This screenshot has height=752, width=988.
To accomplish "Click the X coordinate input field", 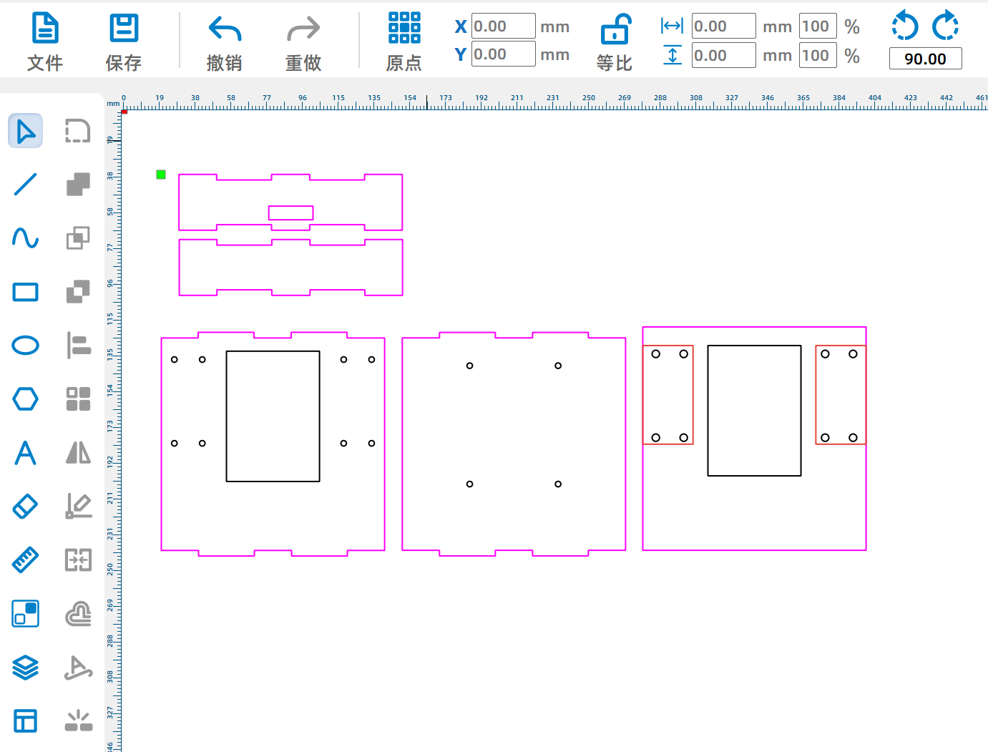I will pyautogui.click(x=503, y=26).
